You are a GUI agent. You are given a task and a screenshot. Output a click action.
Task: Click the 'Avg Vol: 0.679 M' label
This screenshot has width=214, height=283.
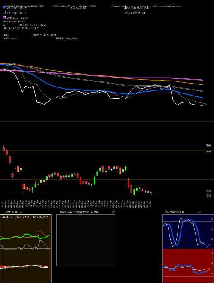click(137, 8)
